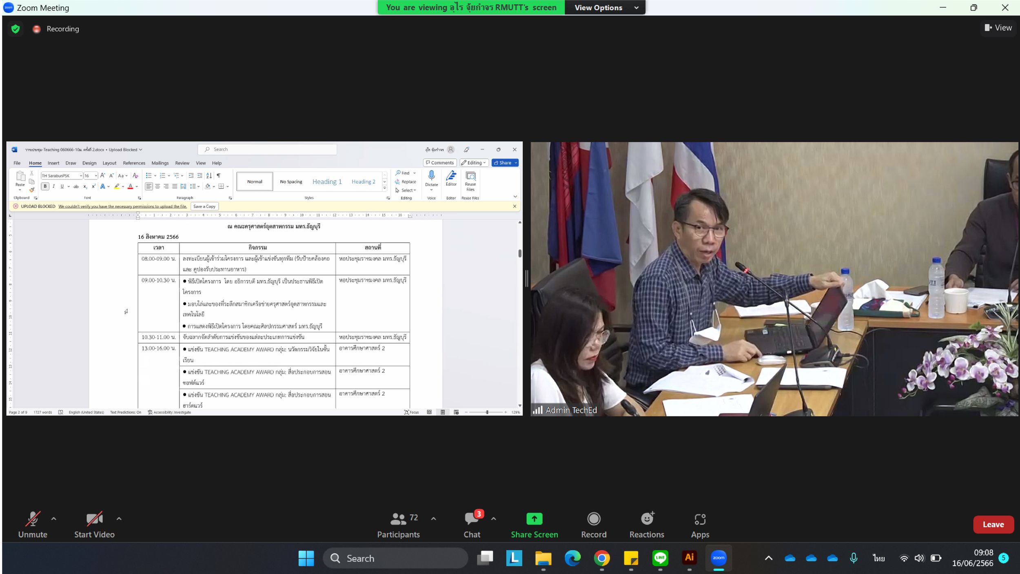Expand video settings arrow beside Start Video
Screen dimensions: 1020x574
tap(119, 519)
